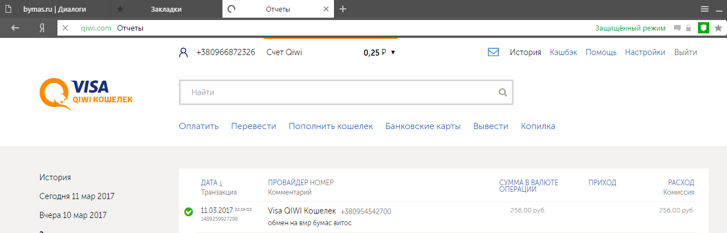Select Вчера 10 мар 2017 filter
The height and width of the screenshot is (233, 727).
point(72,215)
